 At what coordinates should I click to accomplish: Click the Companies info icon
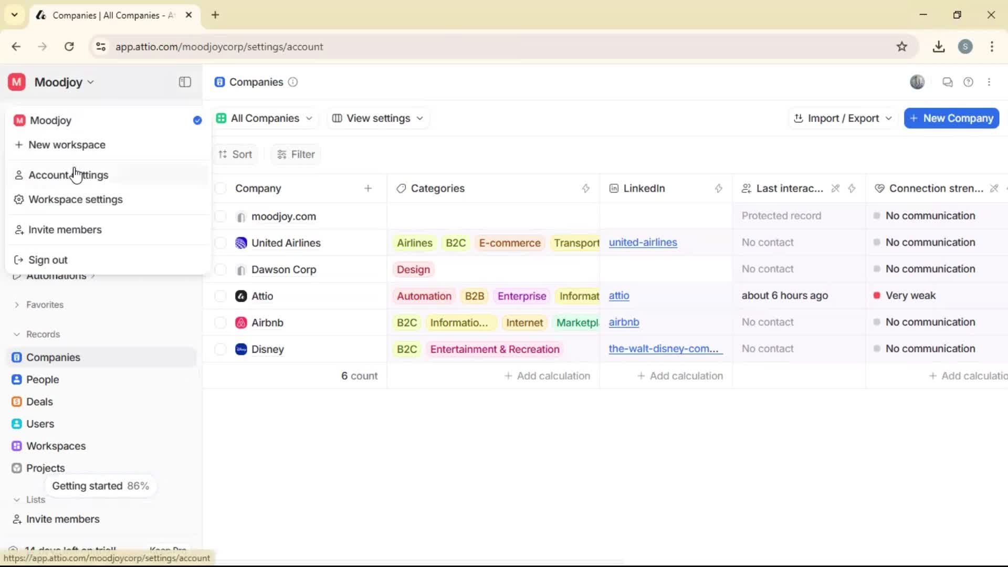pyautogui.click(x=293, y=82)
